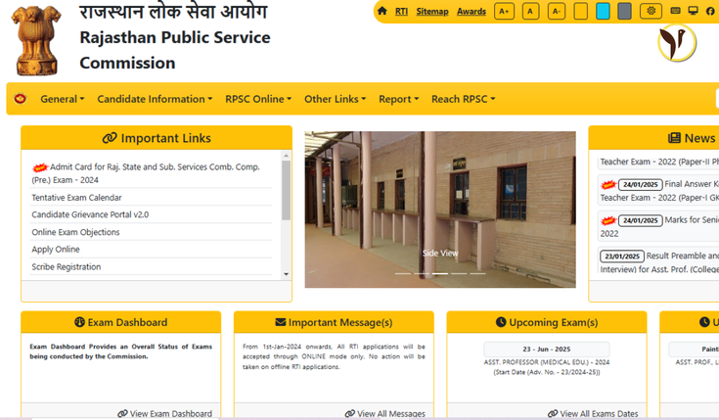This screenshot has height=420, width=719.
Task: Click the Exam Dashboard header icon
Action: click(80, 322)
